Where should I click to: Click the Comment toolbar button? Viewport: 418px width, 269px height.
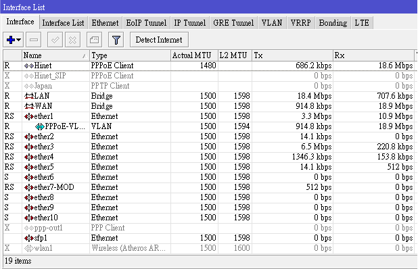coord(95,40)
